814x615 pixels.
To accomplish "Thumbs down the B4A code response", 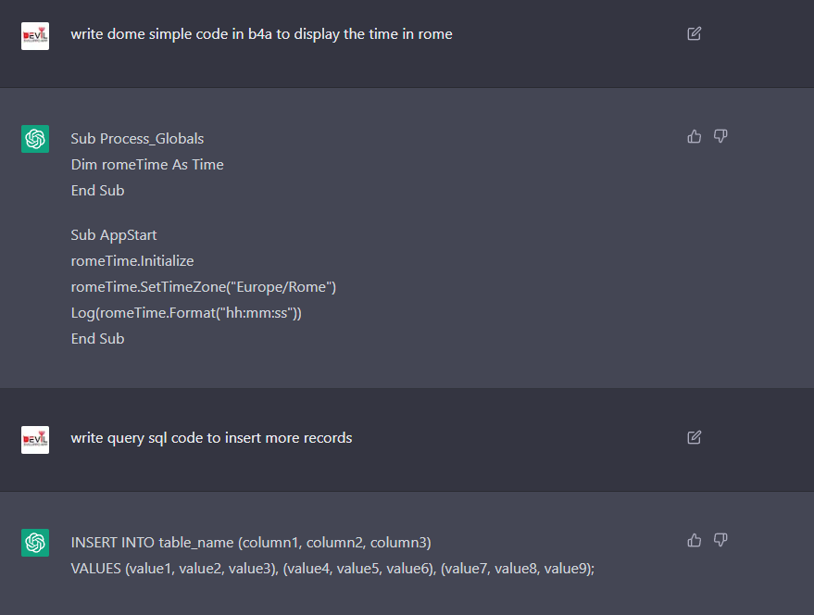I will pos(720,137).
